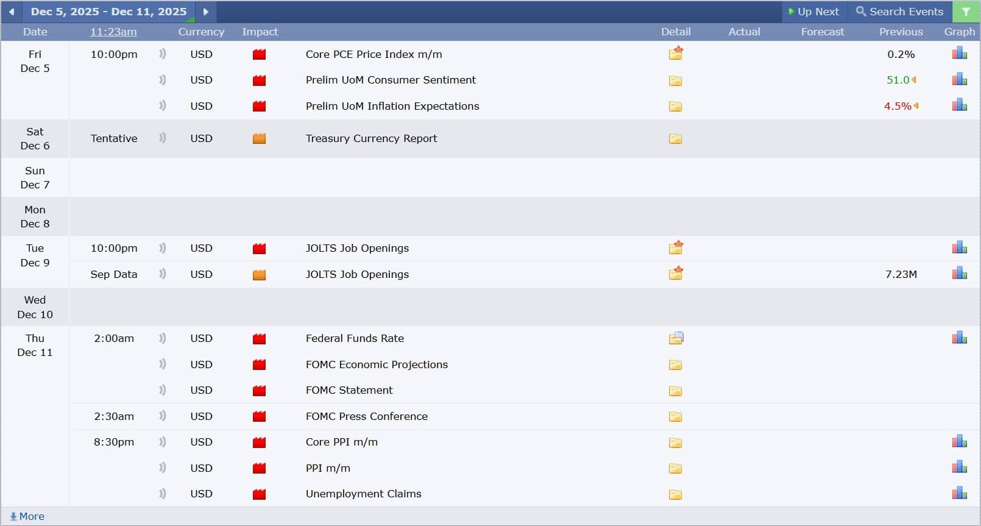Toggle sound alert for Core PPI m/m

(163, 442)
